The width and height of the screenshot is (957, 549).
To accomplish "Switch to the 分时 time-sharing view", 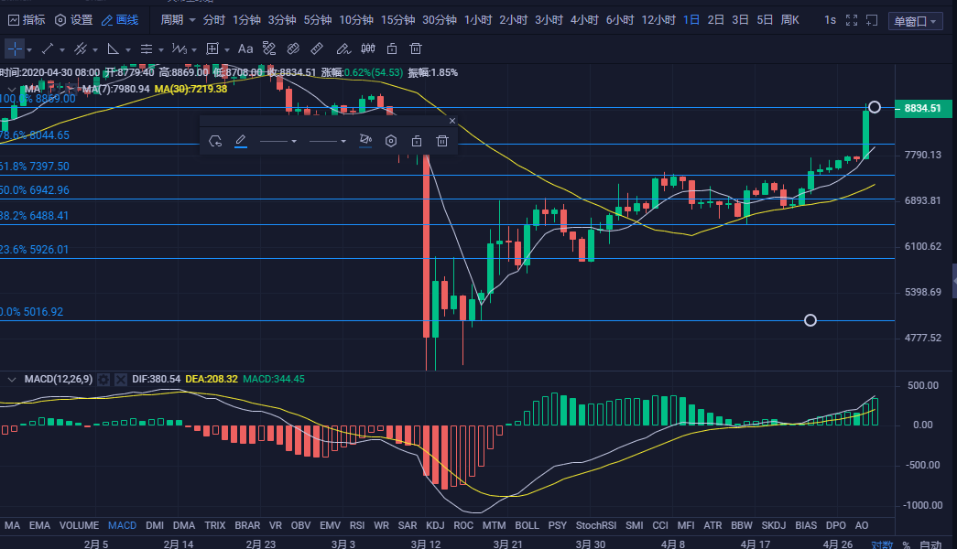I will coord(214,20).
